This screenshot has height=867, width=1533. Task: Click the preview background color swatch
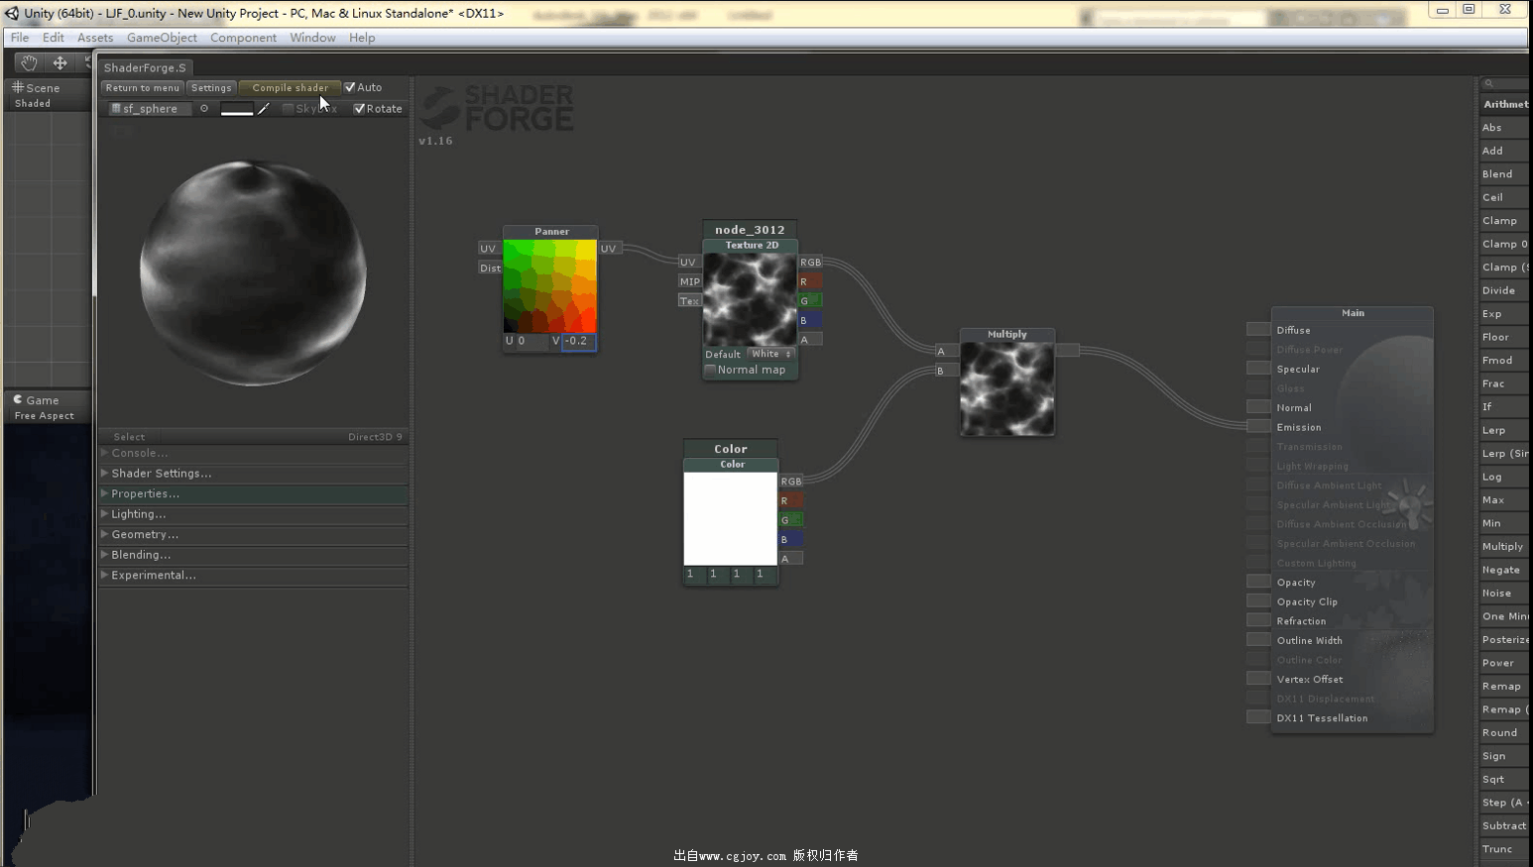236,109
